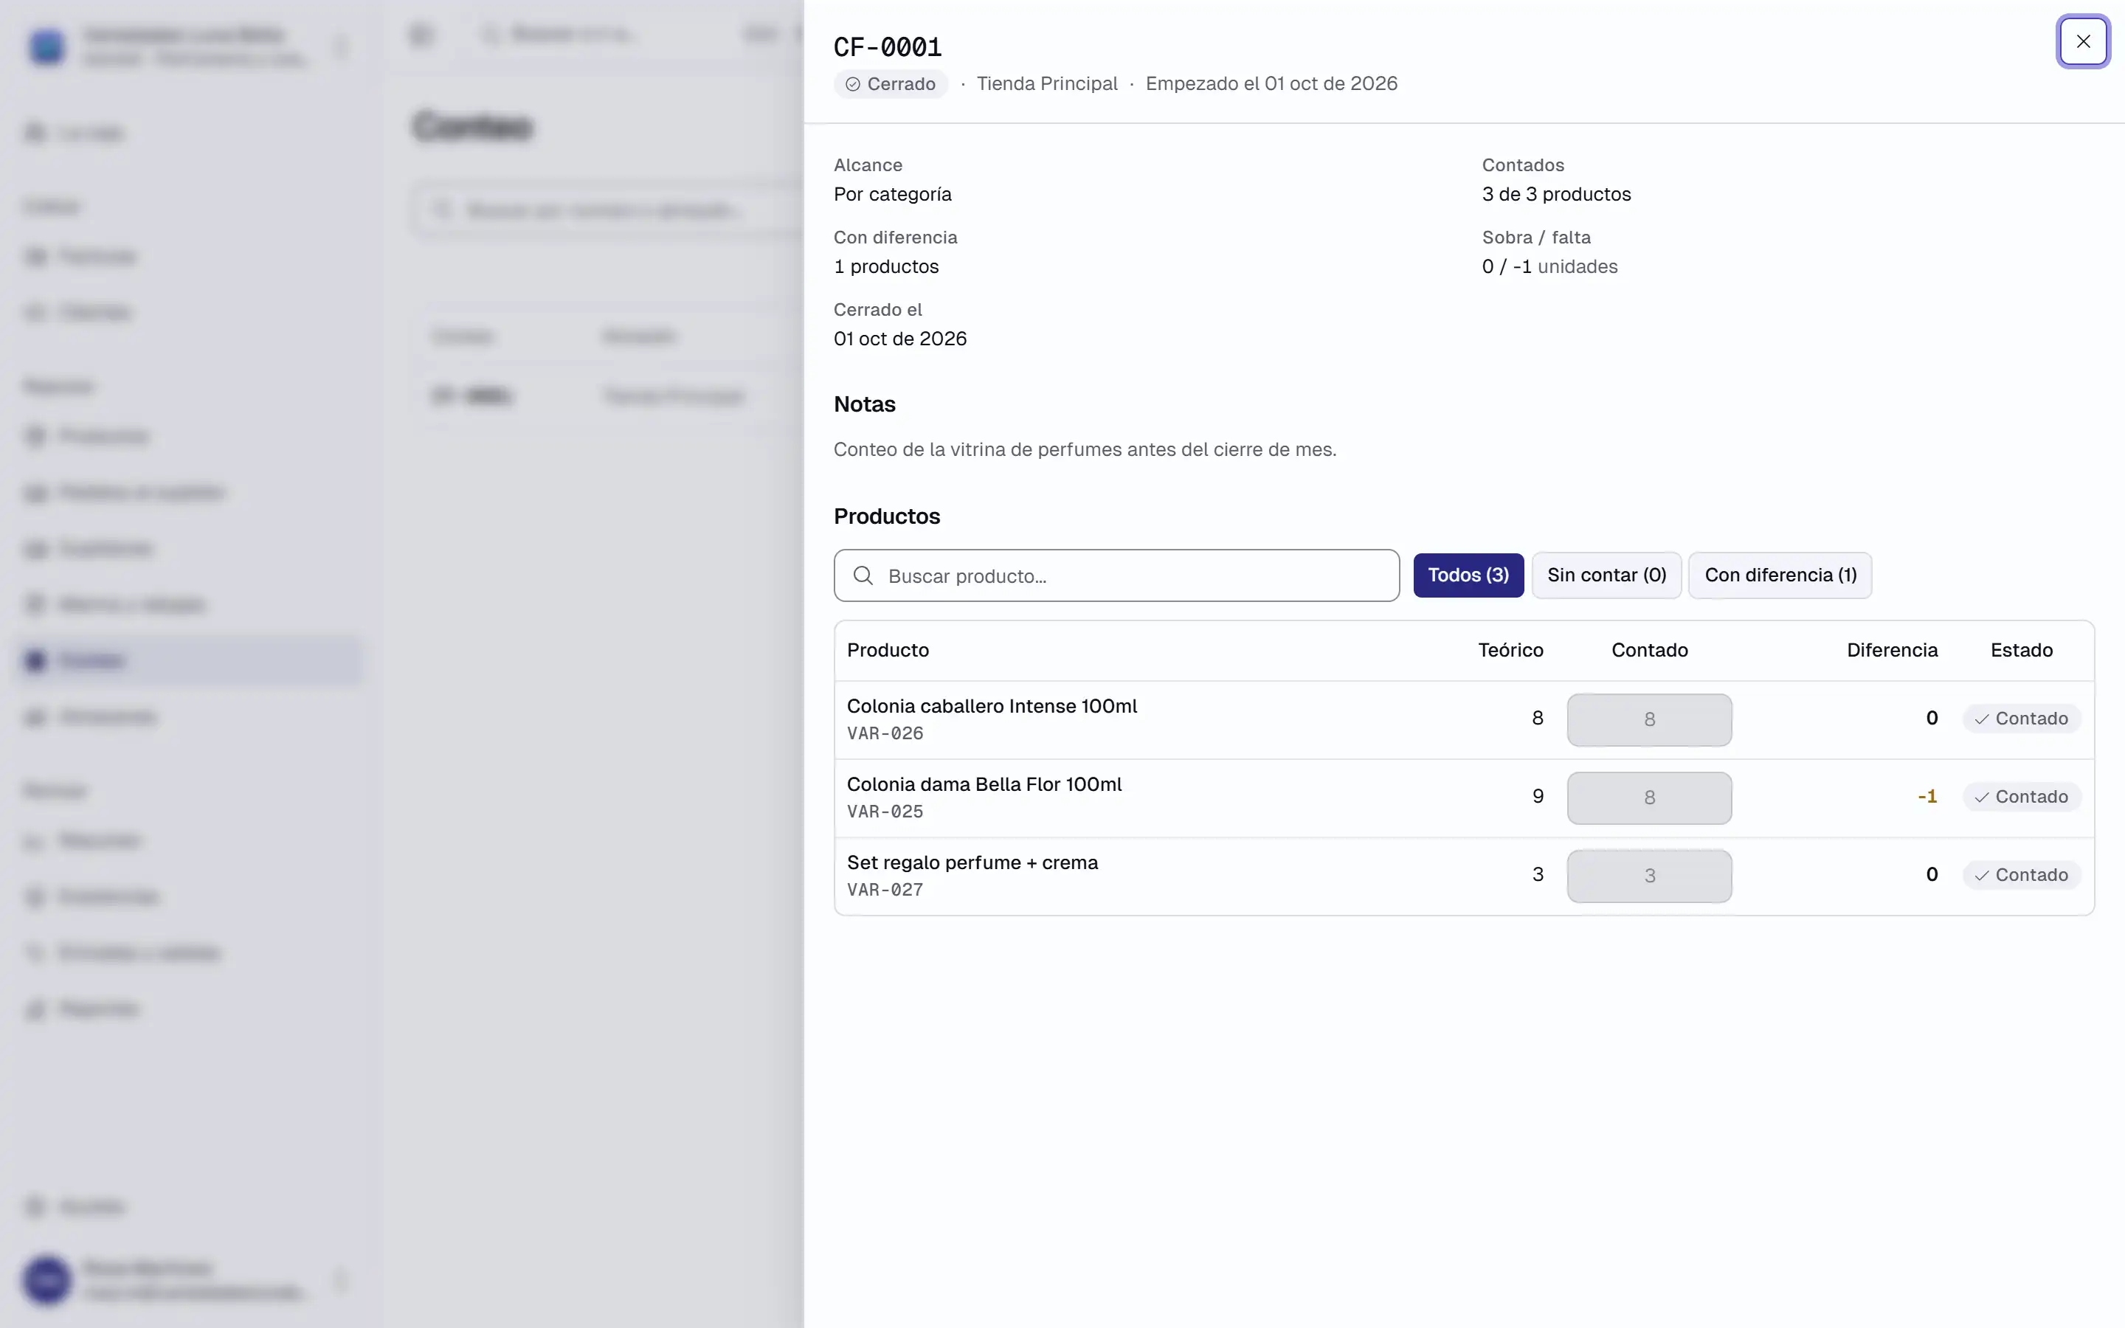Image resolution: width=2125 pixels, height=1328 pixels.
Task: Select the Con diferencia (1) filter tab
Action: (x=1780, y=575)
